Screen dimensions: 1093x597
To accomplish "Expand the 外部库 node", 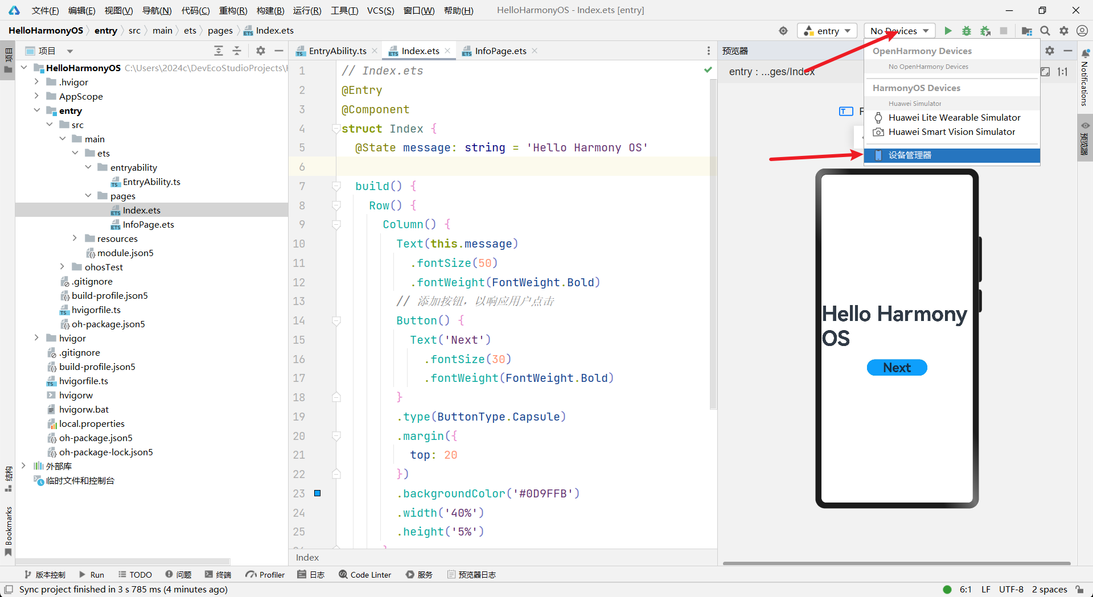I will 23,466.
